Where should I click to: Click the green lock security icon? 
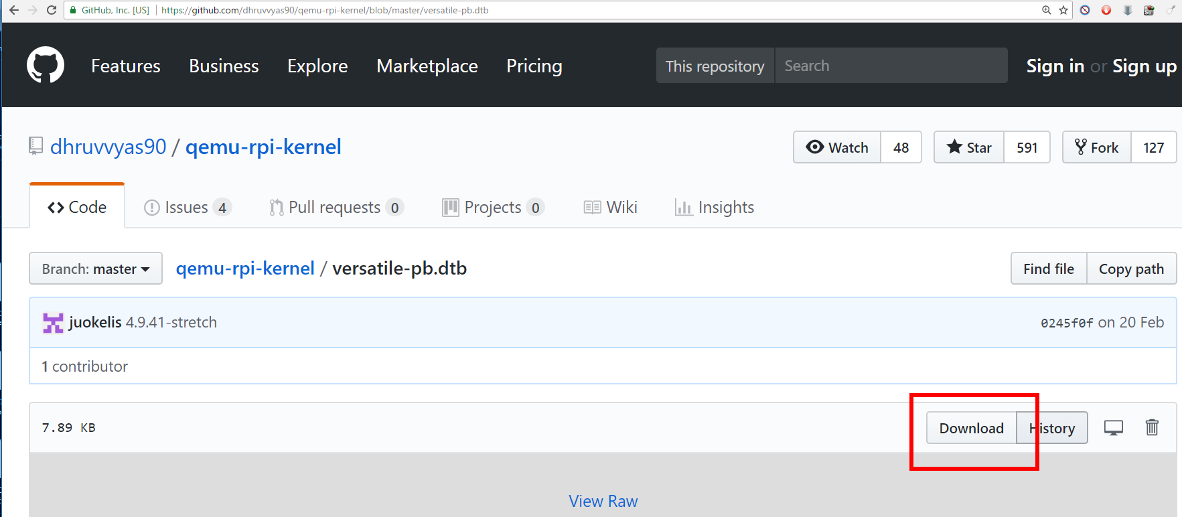(x=74, y=10)
